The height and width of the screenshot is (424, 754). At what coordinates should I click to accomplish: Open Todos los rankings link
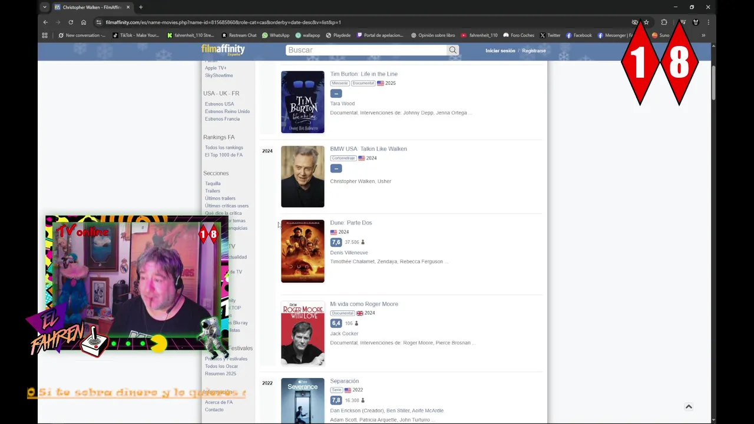point(224,148)
